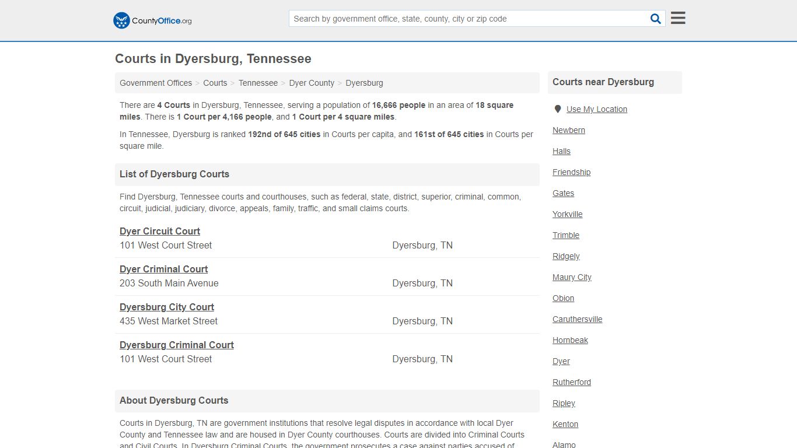797x448 pixels.
Task: View courts near Ridgely
Action: [x=566, y=256]
